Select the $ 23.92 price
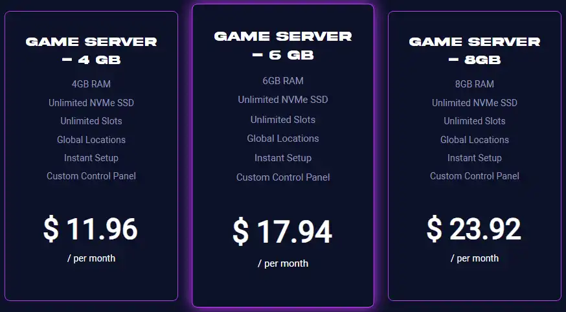This screenshot has width=566, height=312. tap(474, 228)
